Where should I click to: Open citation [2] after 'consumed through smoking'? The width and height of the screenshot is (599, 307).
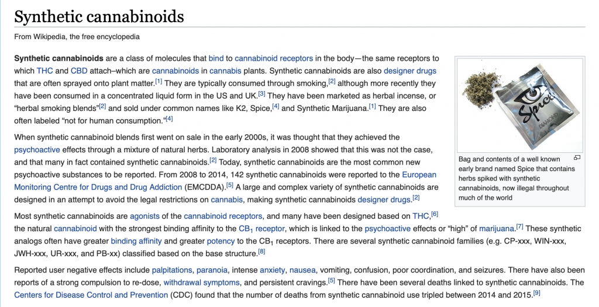click(332, 81)
